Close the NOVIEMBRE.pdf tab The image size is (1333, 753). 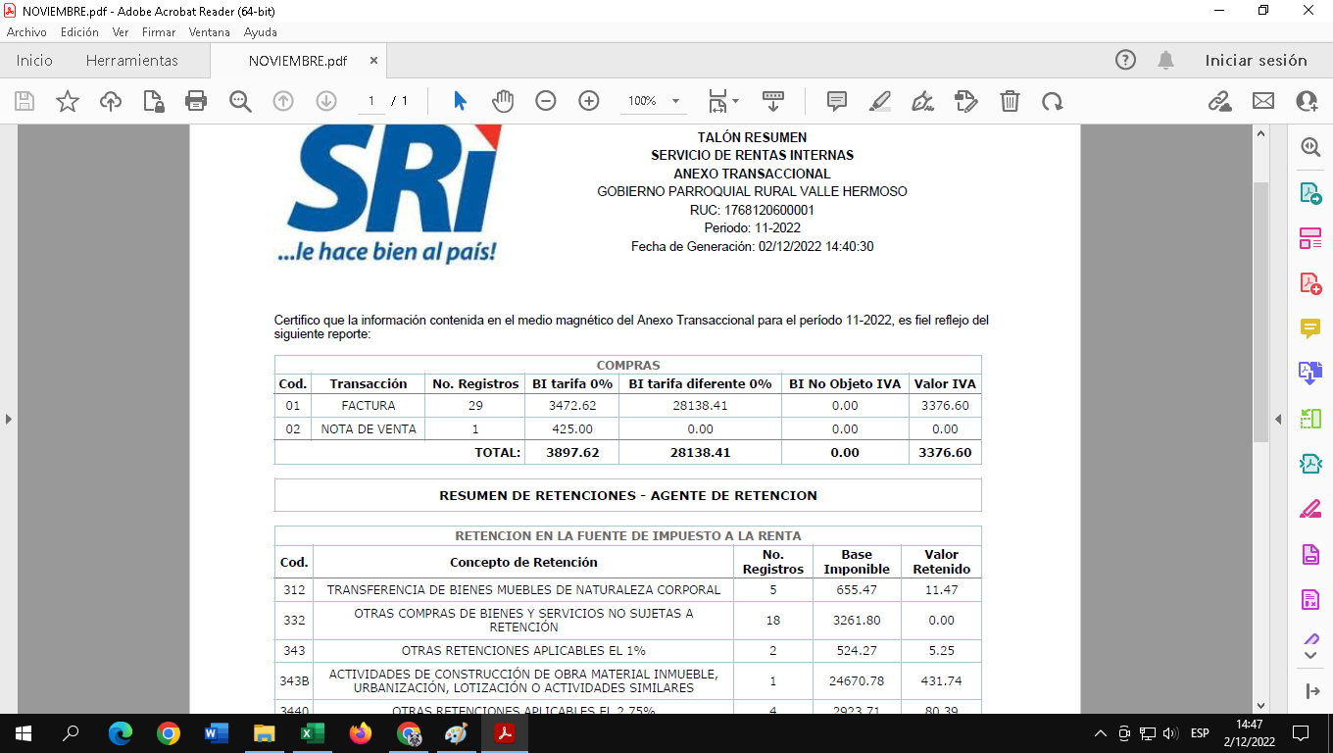coord(373,61)
